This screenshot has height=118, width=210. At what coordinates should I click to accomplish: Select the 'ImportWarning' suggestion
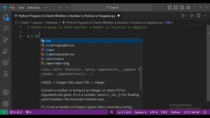point(91,63)
